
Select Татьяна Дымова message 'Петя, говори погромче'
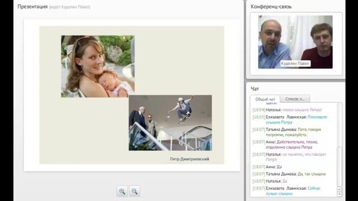287,132
